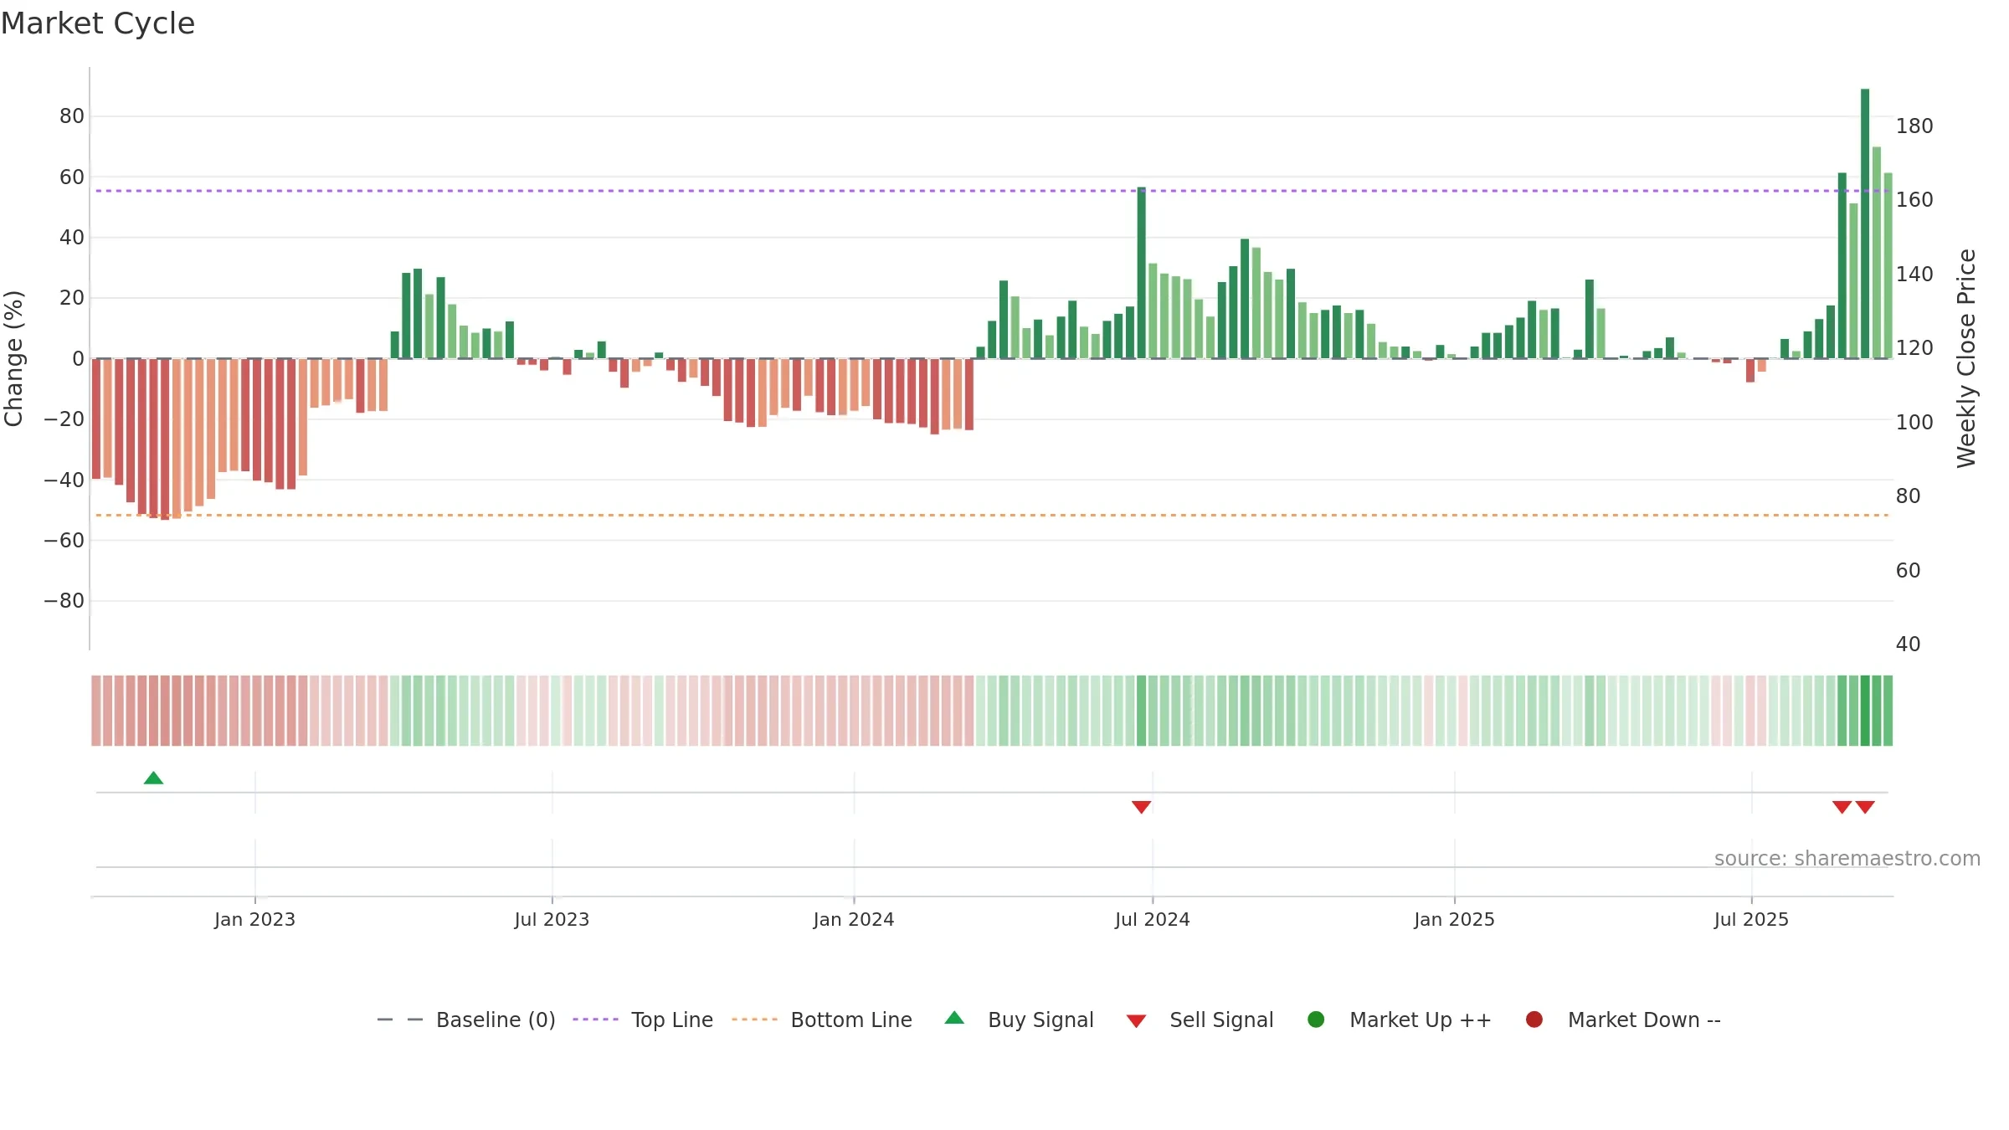Click the green bar peaking at Jul 2024
The width and height of the screenshot is (2009, 1130).
click(1141, 273)
